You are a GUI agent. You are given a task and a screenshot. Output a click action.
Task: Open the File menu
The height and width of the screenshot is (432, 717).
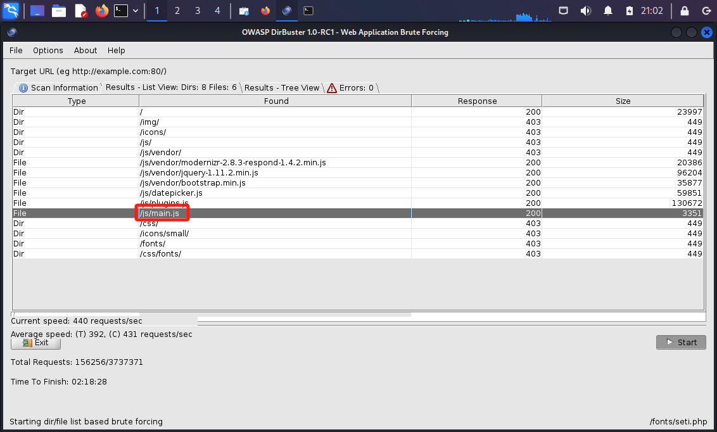point(16,50)
